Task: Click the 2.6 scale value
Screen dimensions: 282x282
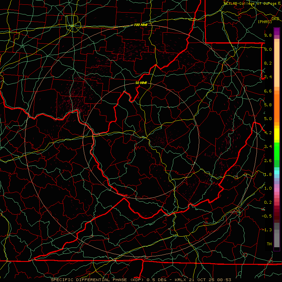Action: (268, 161)
